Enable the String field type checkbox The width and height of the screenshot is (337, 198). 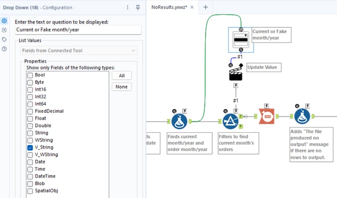tap(30, 133)
